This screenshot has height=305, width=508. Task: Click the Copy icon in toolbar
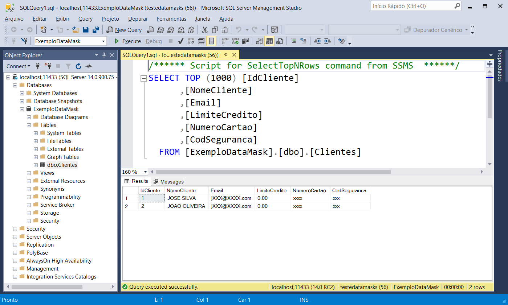click(x=215, y=30)
